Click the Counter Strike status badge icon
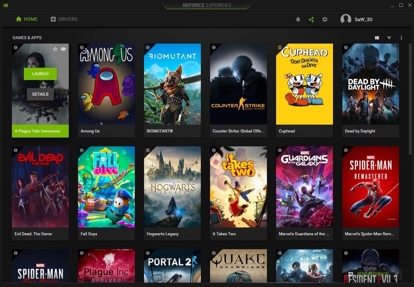This screenshot has height=287, width=414. (x=213, y=47)
